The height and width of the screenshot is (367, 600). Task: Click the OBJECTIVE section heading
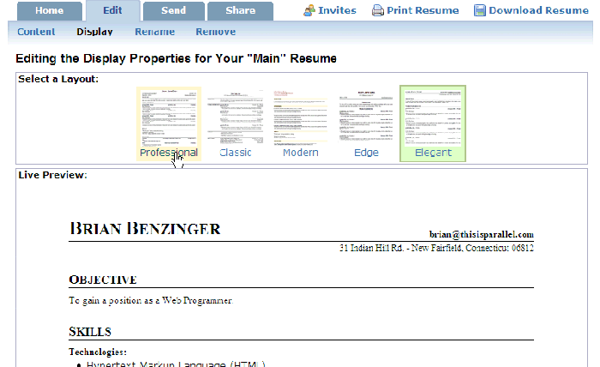(103, 280)
